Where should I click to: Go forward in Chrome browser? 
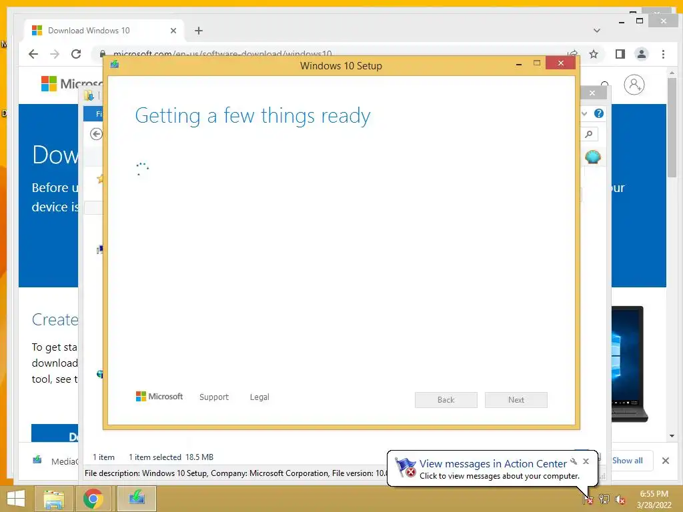(55, 54)
